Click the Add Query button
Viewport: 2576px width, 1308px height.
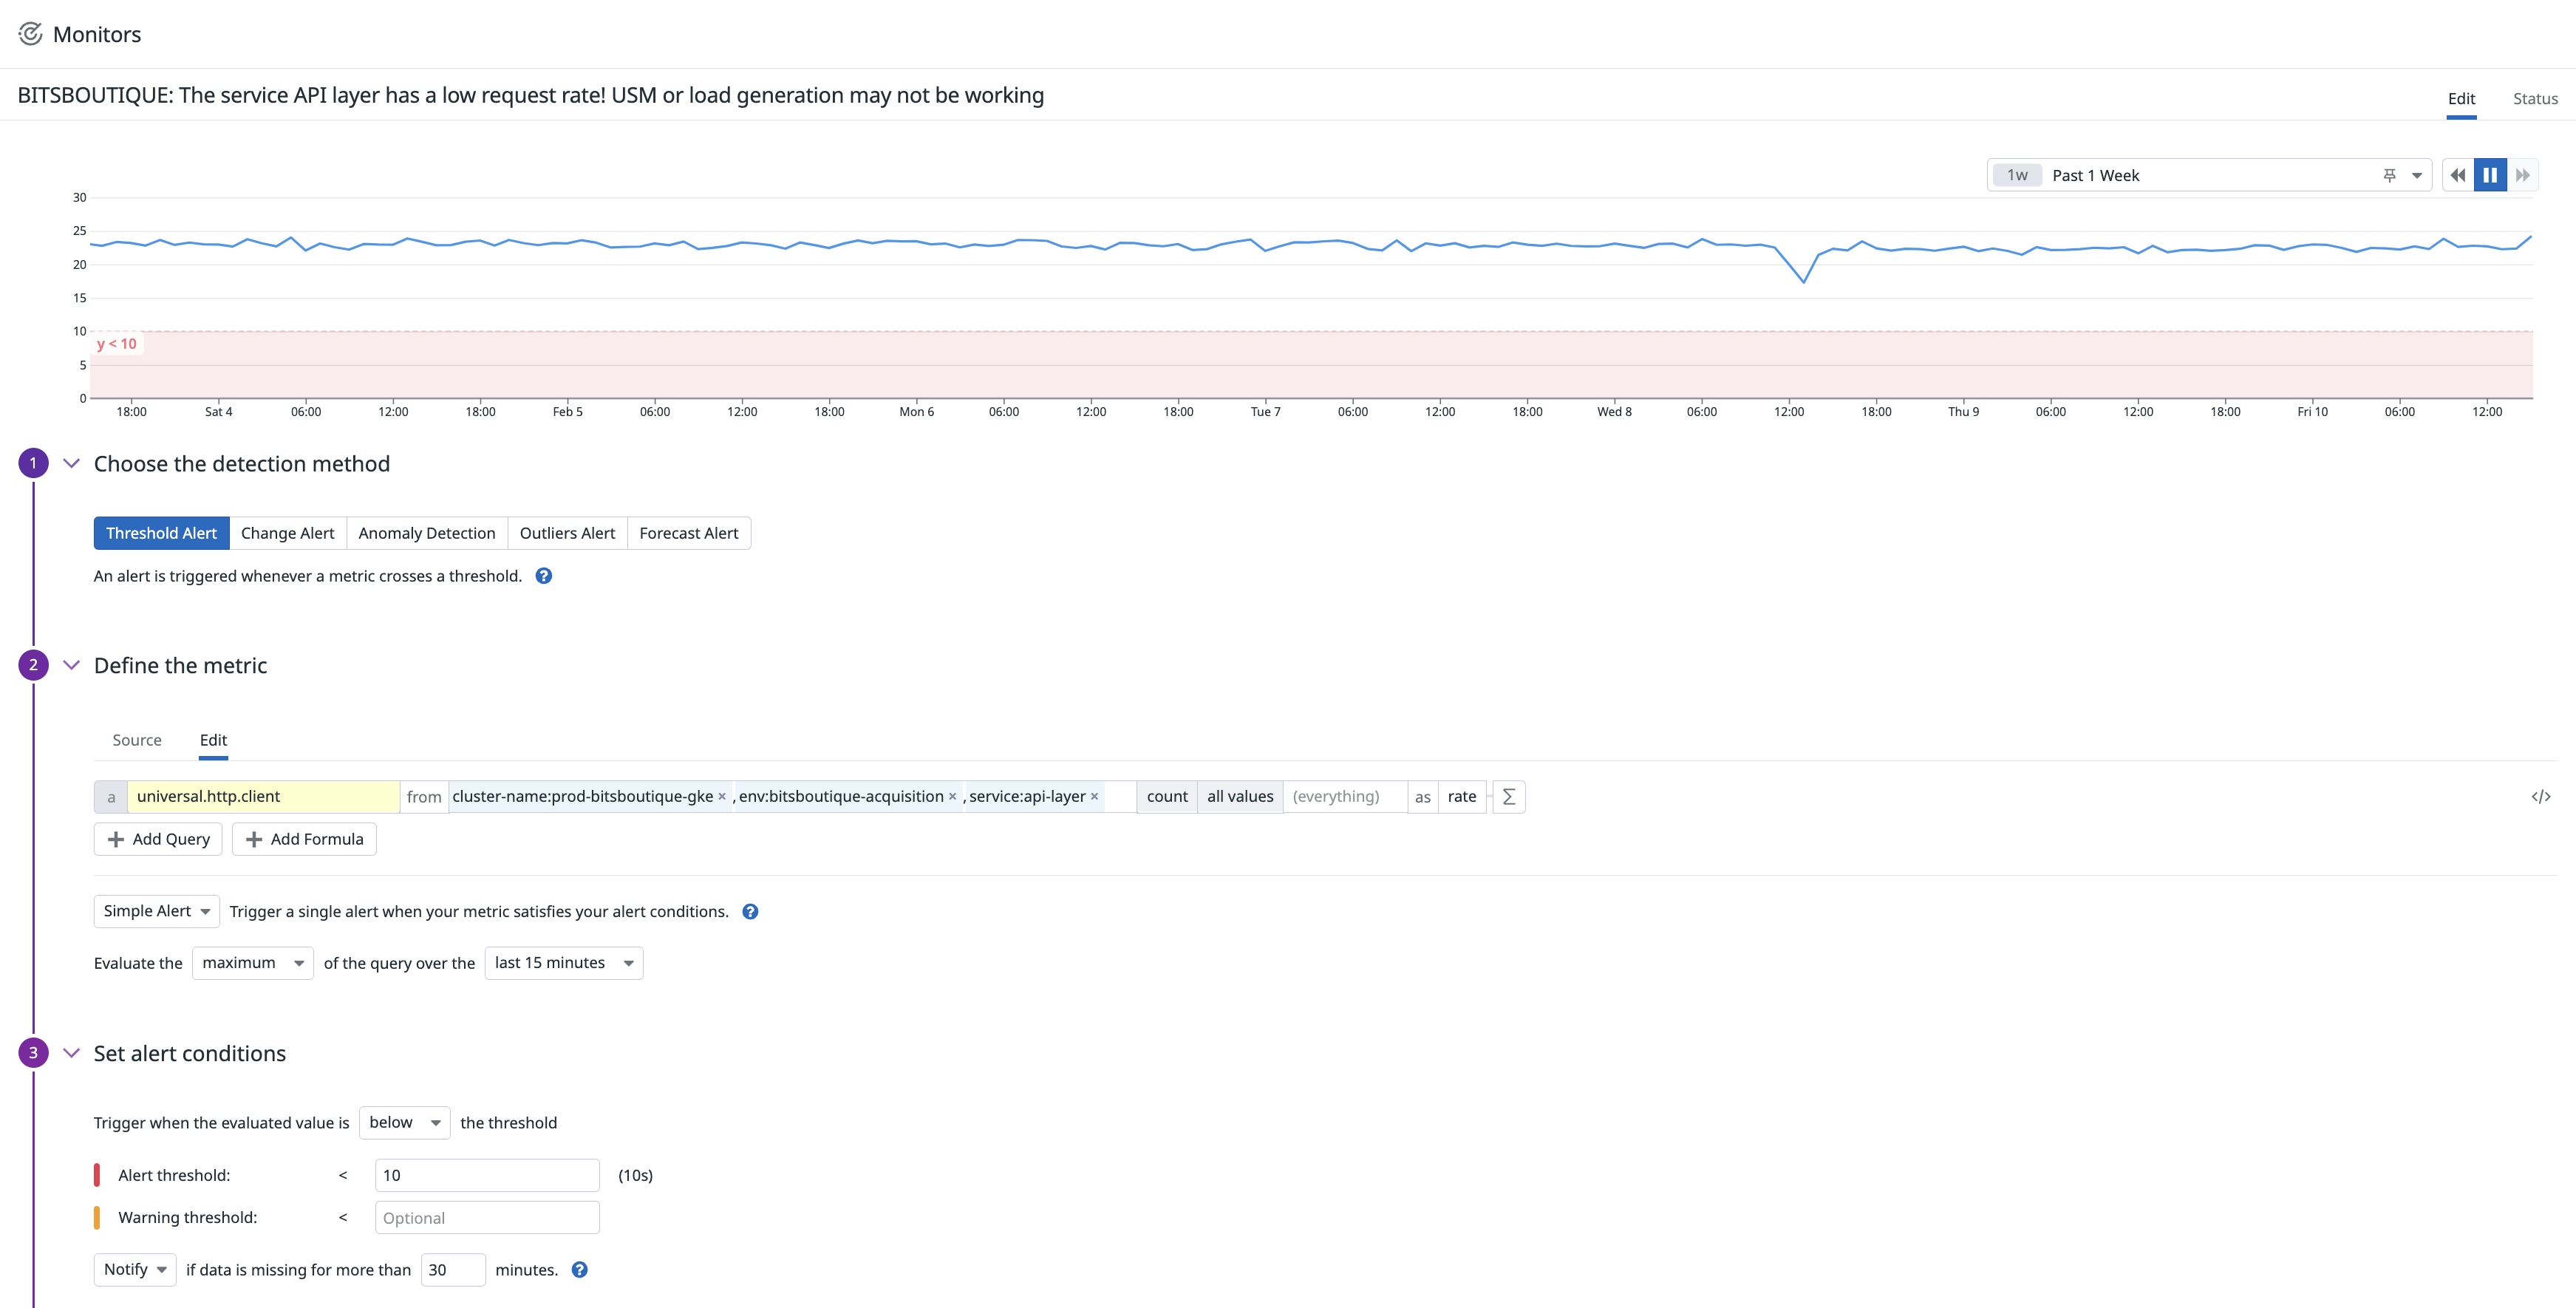[157, 839]
